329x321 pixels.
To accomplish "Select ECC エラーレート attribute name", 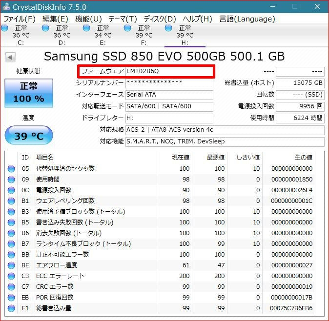I will coord(60,276).
